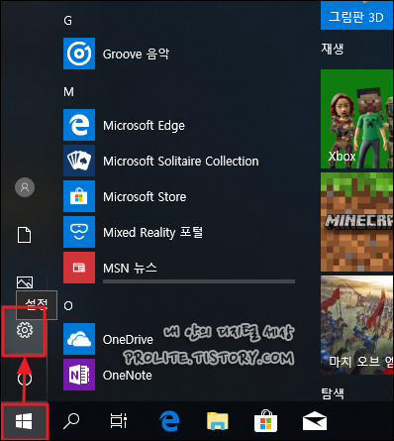
Task: Click the 재생 tile group title
Action: 333,49
